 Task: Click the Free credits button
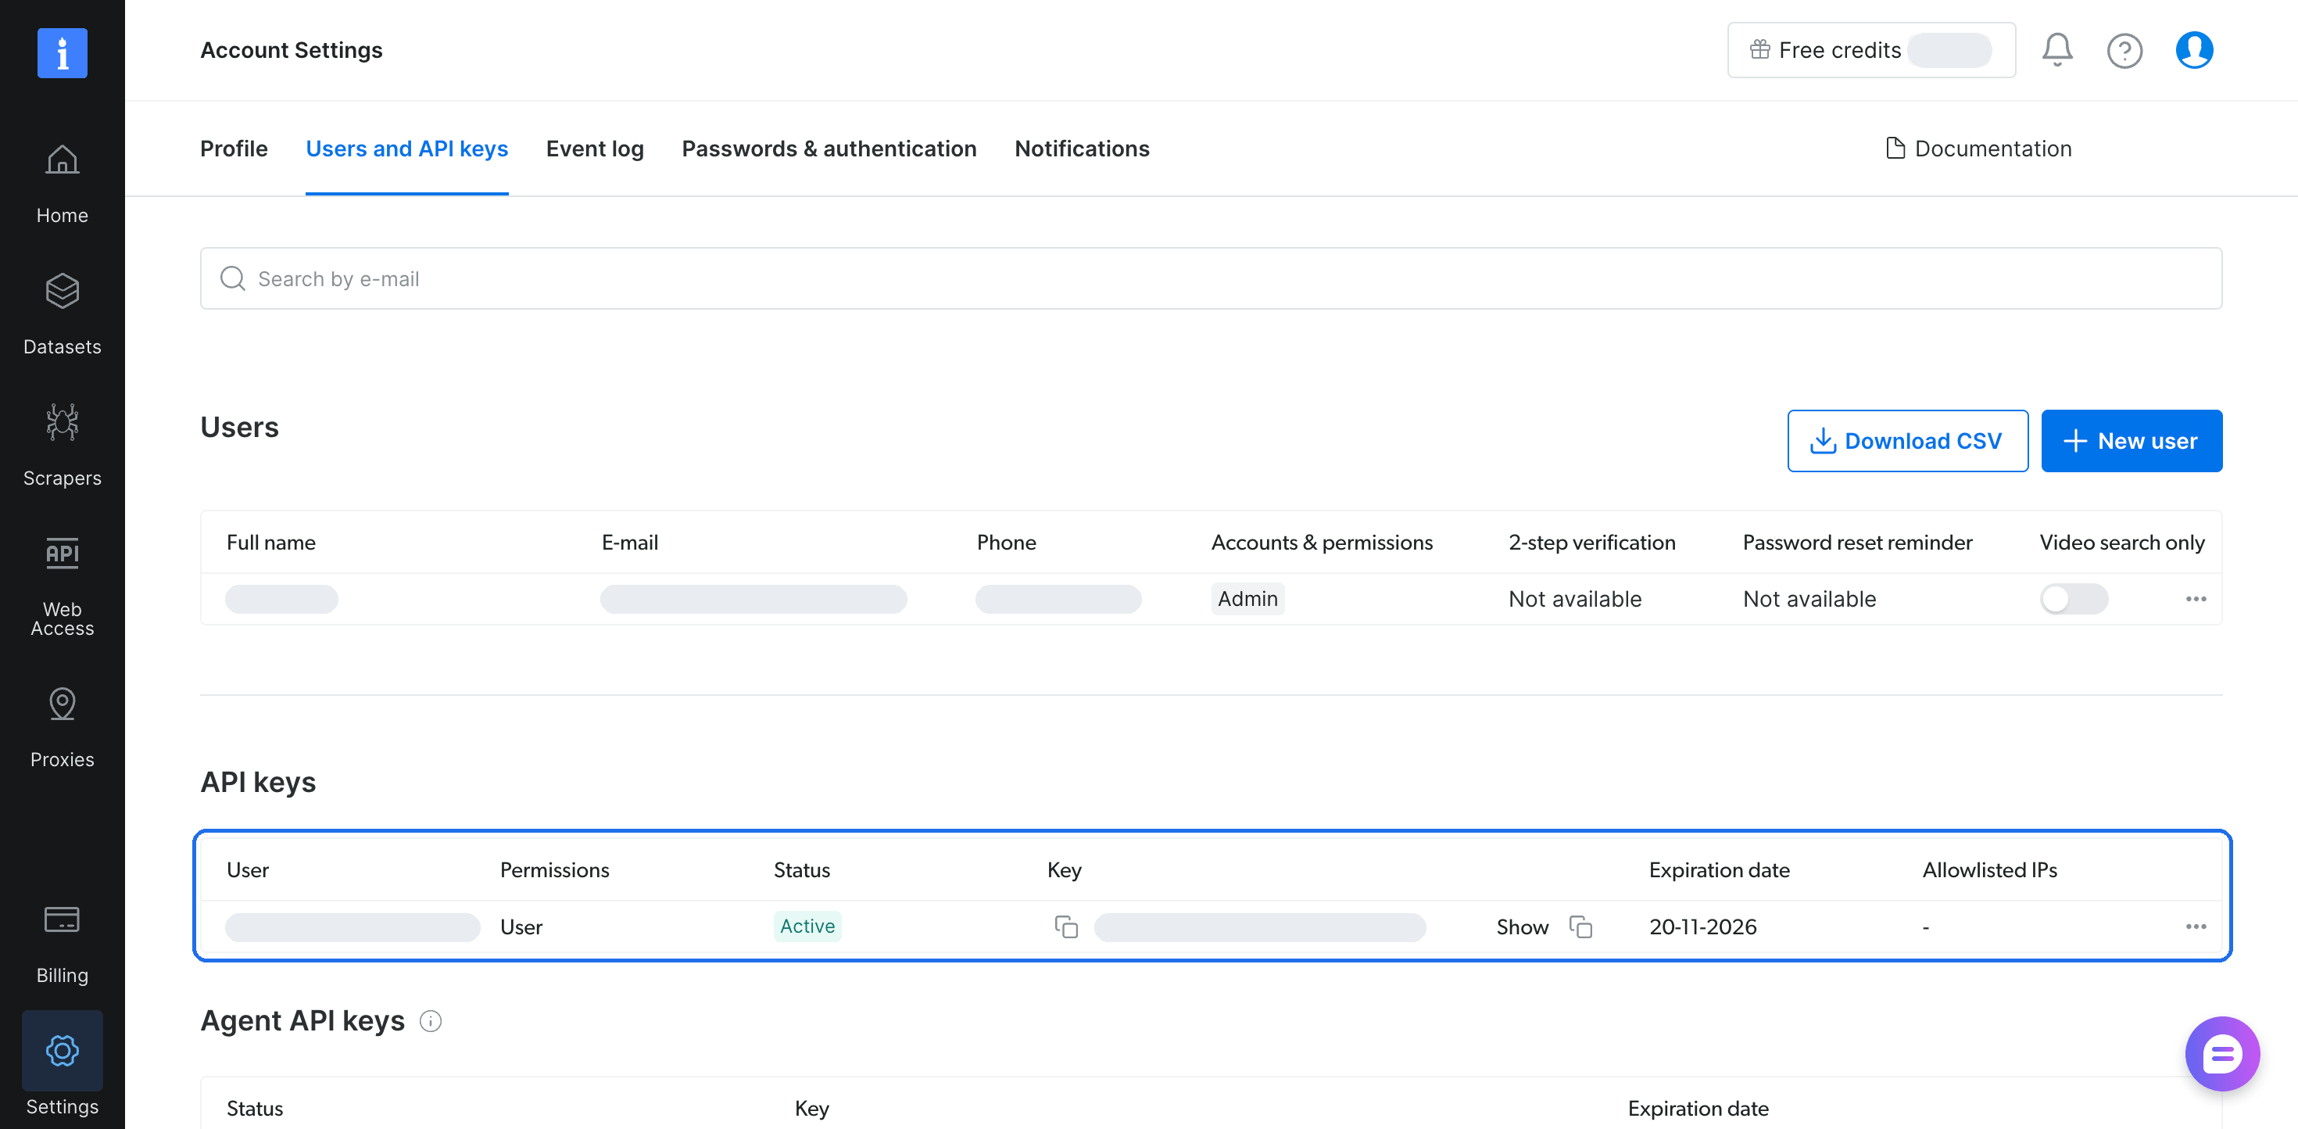pos(1870,50)
